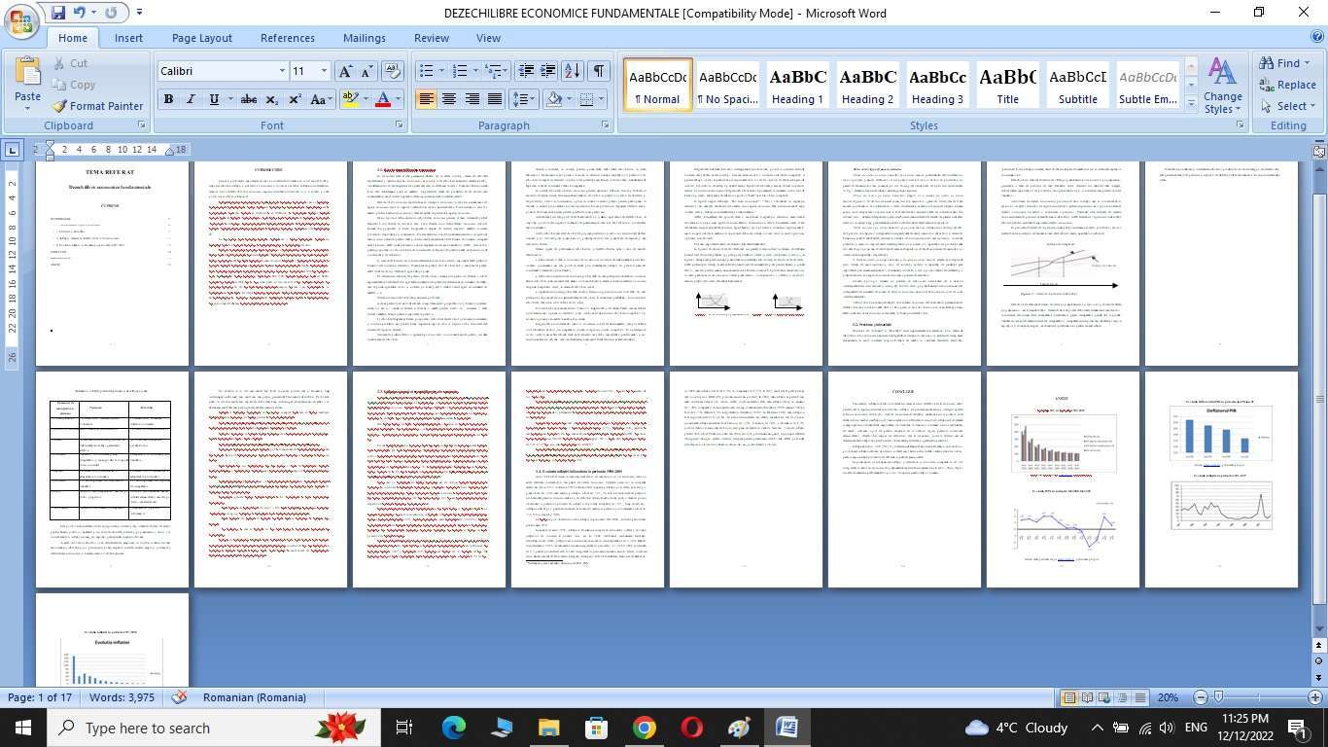This screenshot has height=747, width=1328.
Task: Toggle Italic formatting
Action: pos(191,99)
